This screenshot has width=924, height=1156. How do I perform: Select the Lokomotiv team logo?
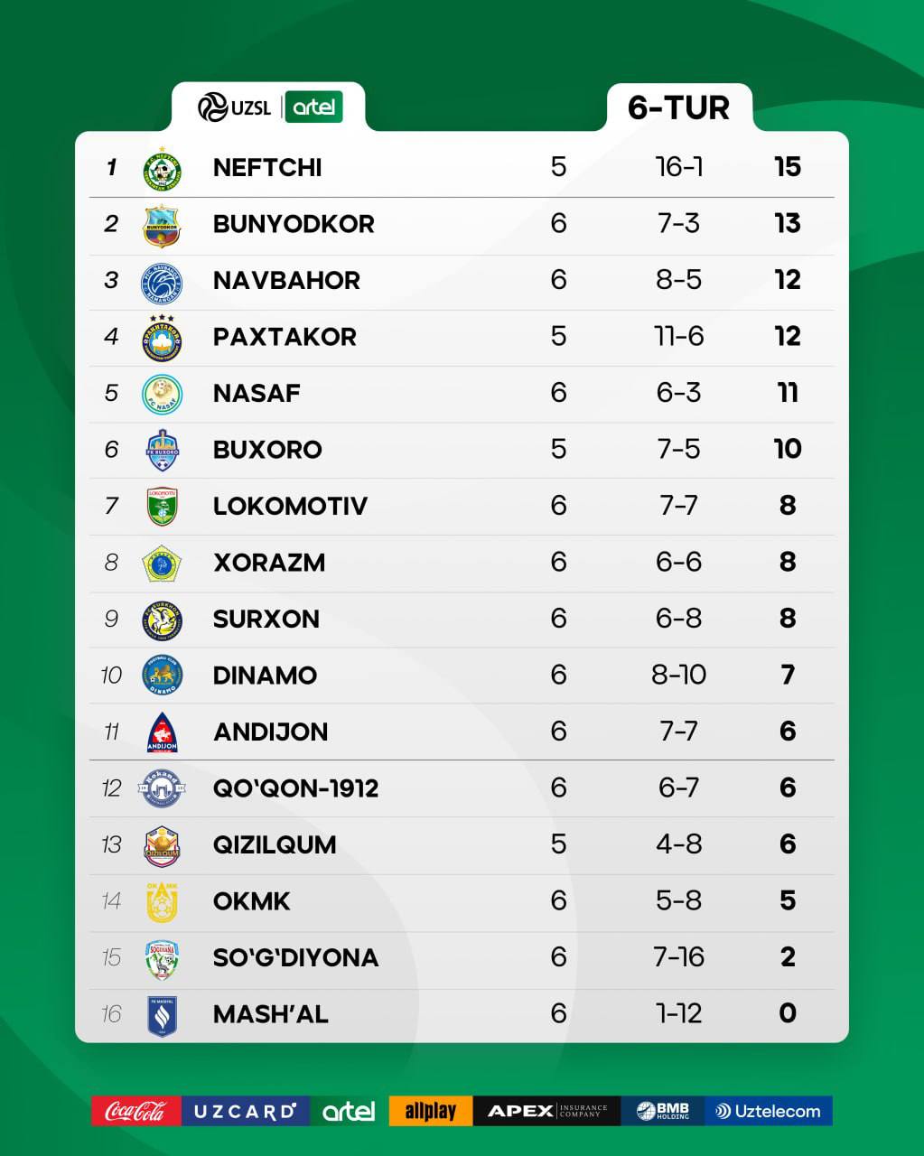[x=163, y=507]
